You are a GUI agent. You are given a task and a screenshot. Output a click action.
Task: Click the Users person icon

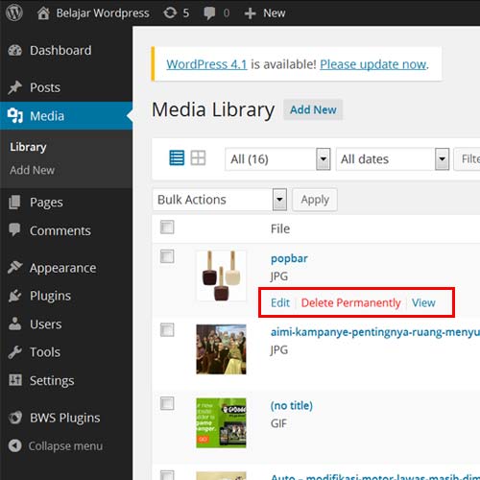click(14, 324)
